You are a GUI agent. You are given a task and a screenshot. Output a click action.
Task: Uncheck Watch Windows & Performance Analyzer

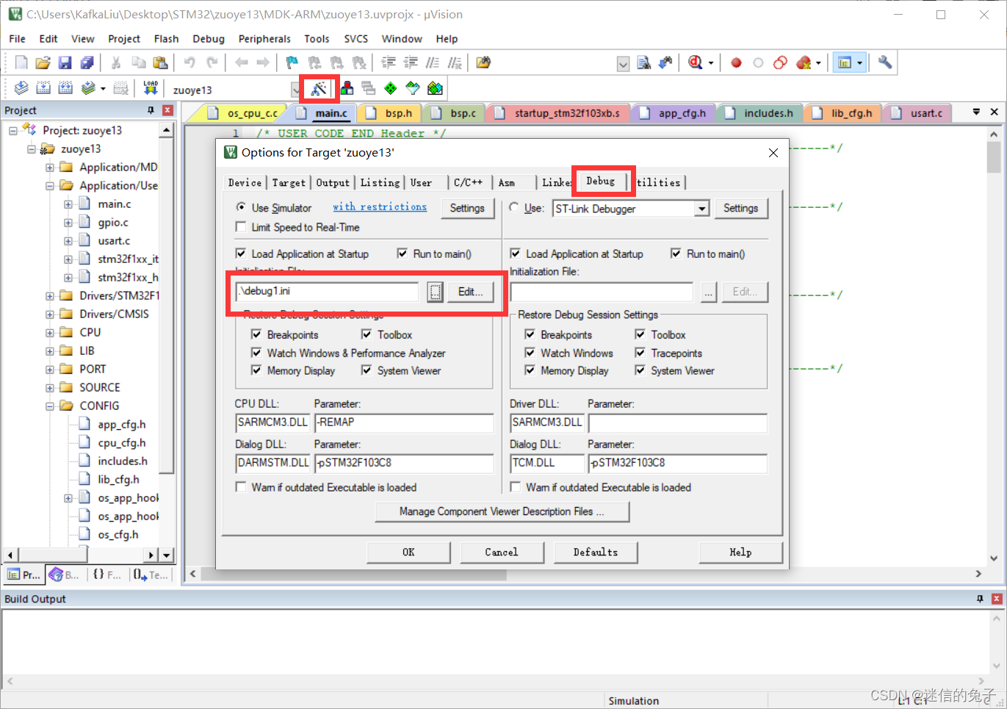256,353
